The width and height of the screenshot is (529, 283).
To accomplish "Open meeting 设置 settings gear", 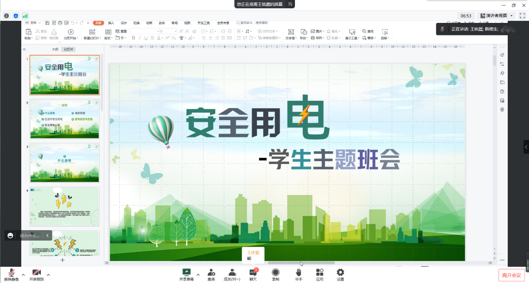I will pyautogui.click(x=340, y=273).
